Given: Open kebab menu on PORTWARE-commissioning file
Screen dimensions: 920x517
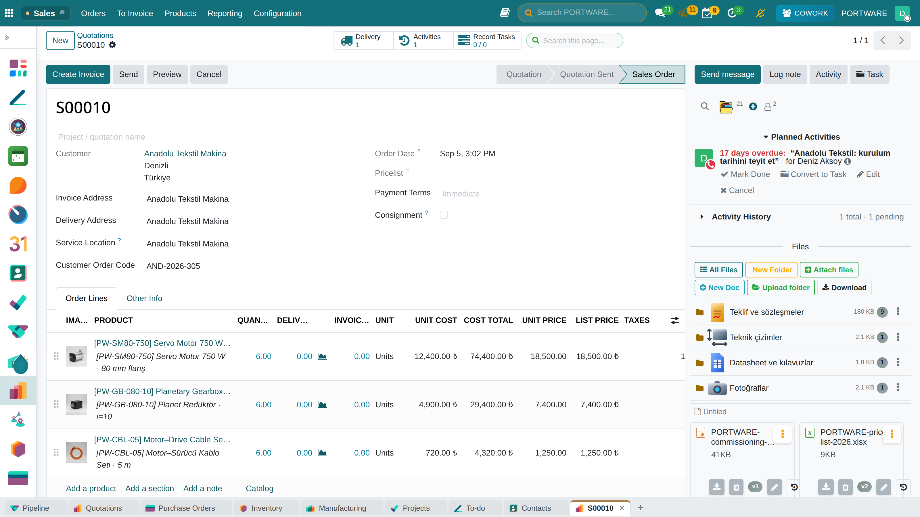Looking at the screenshot, I should (782, 433).
